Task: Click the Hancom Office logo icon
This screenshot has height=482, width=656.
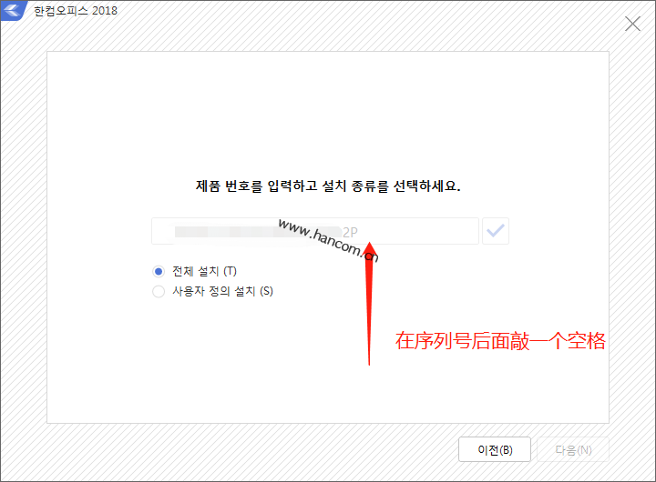Action: pos(13,10)
